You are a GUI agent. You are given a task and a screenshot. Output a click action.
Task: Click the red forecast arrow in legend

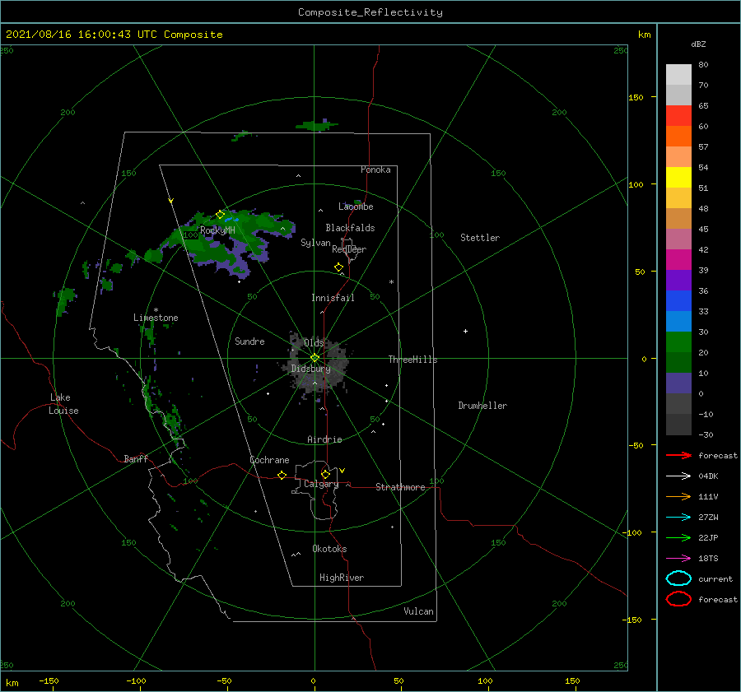pyautogui.click(x=678, y=455)
